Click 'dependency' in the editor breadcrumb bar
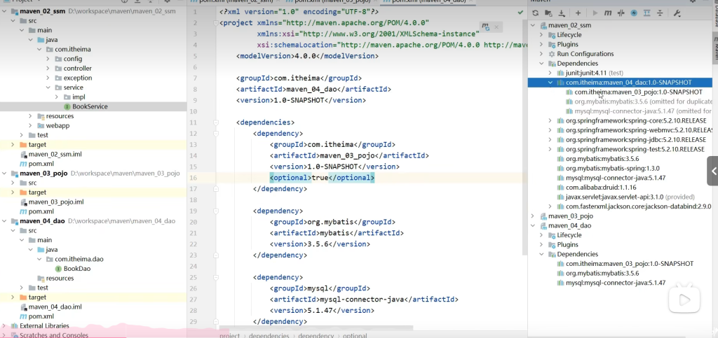 point(316,335)
